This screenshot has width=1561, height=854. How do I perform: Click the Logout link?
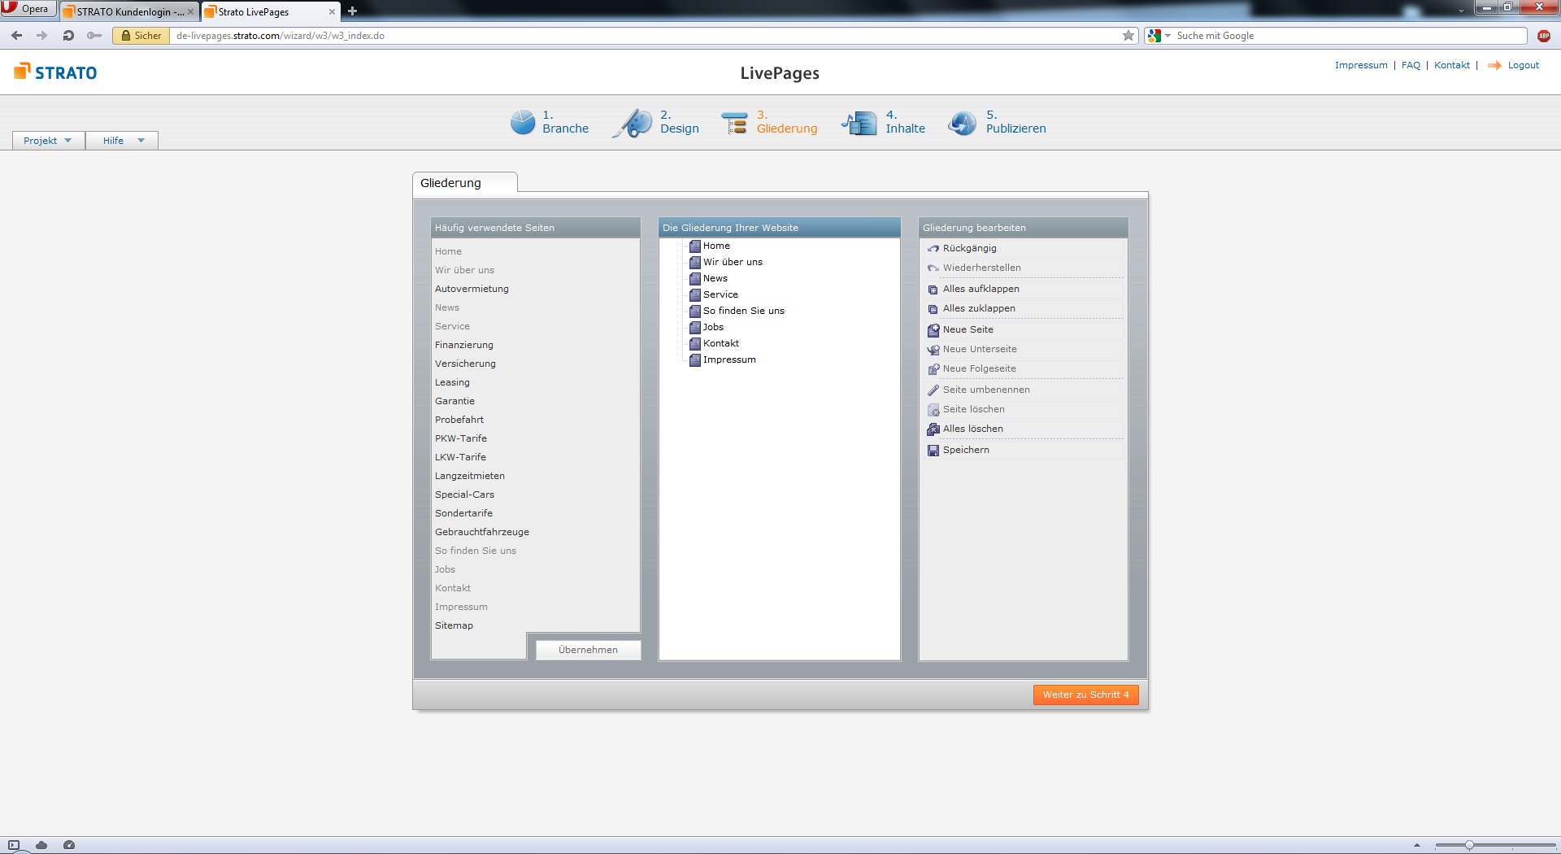(1523, 65)
